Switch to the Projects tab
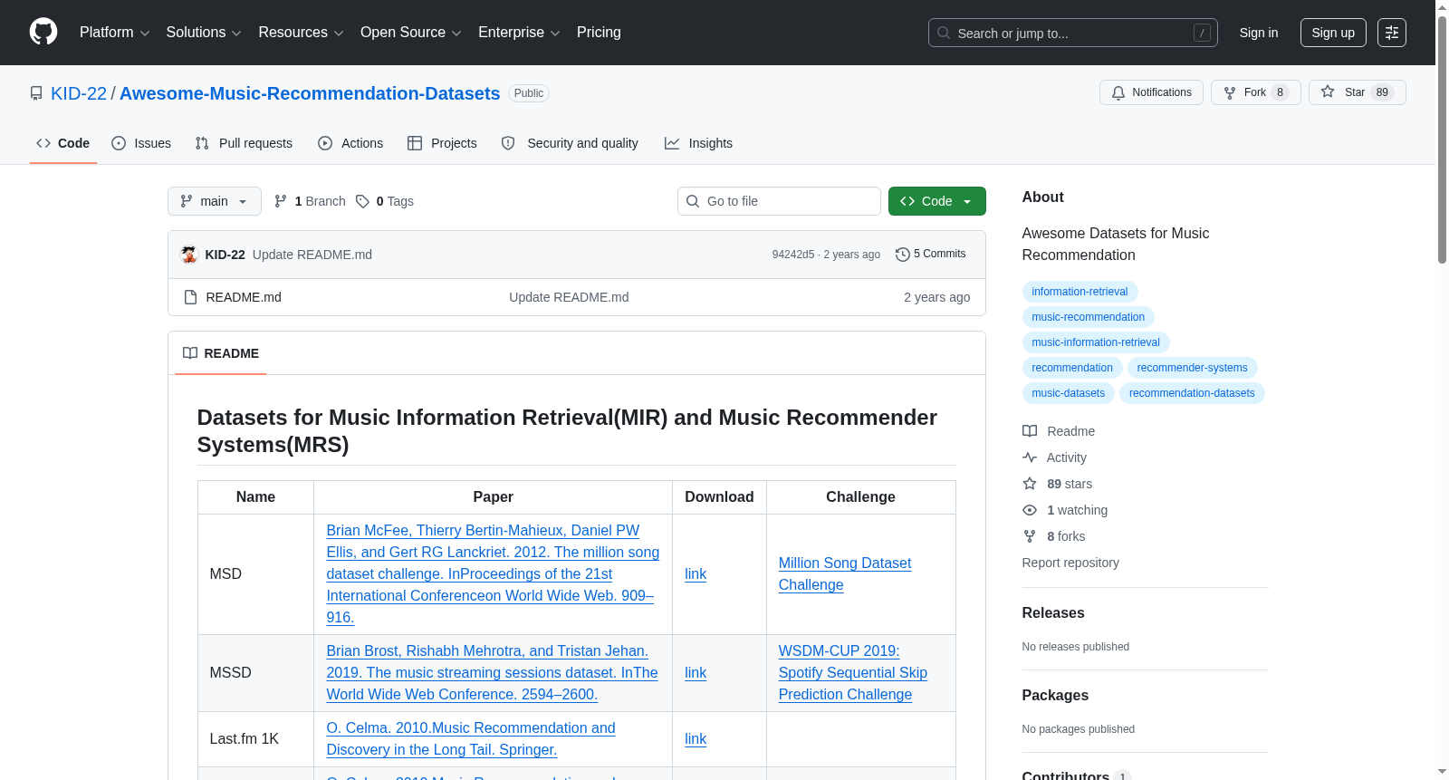 click(442, 143)
